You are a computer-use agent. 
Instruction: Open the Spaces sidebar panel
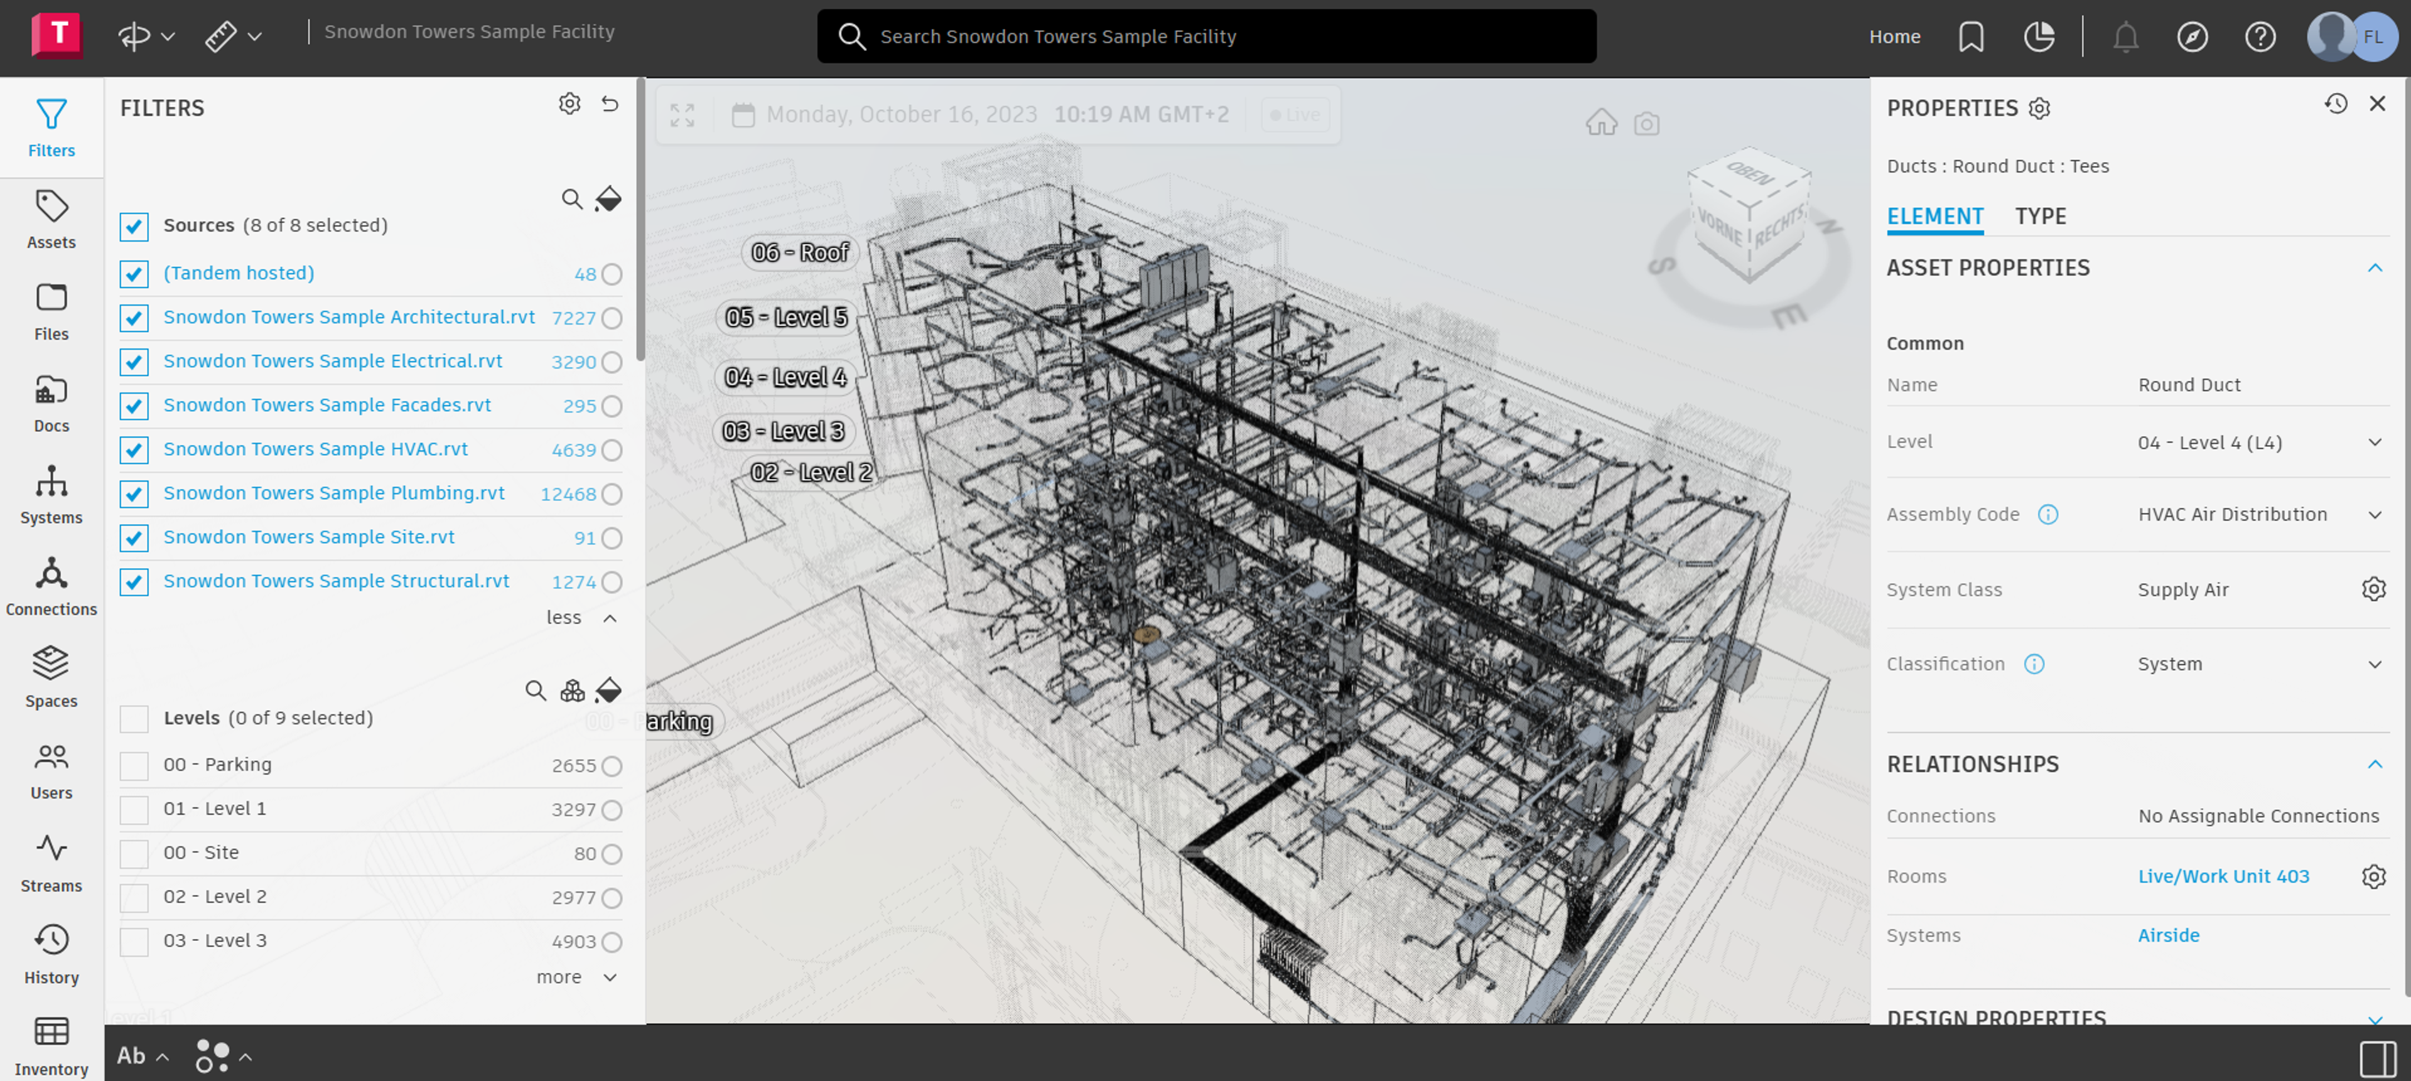point(50,677)
